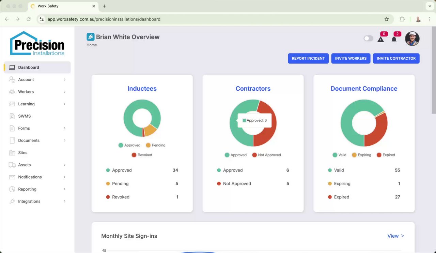Click the Chrome profile icon in toolbar
Screen dimensions: 436x253
tap(418, 19)
